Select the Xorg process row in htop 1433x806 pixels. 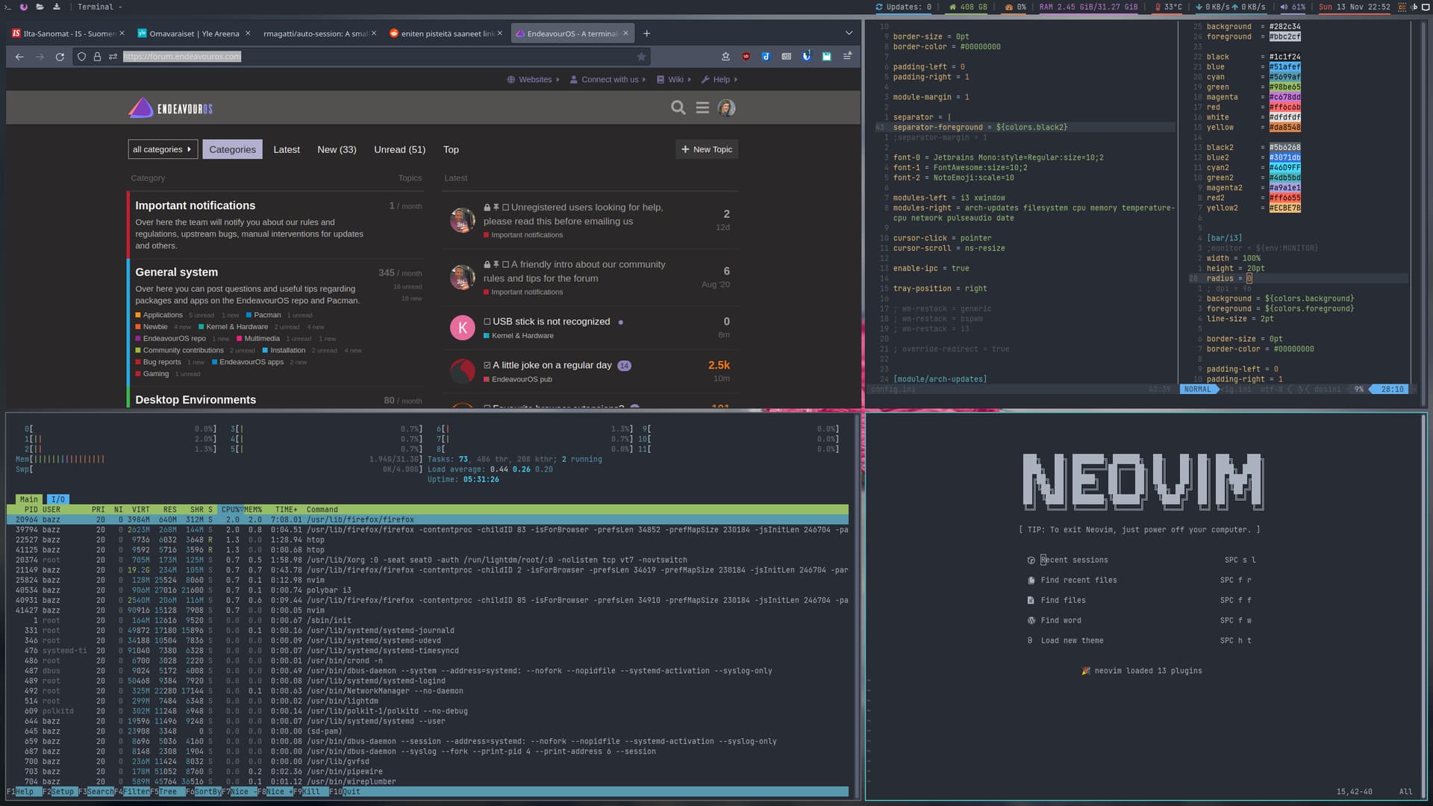point(428,560)
